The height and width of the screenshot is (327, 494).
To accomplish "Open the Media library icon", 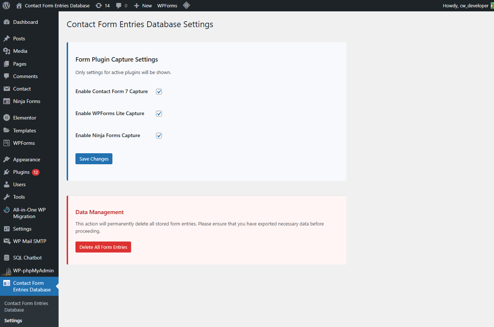I will click(7, 51).
